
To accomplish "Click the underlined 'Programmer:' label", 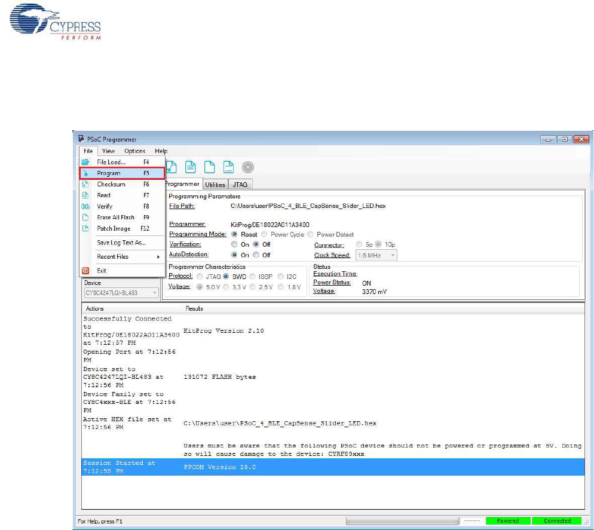I will pyautogui.click(x=187, y=224).
